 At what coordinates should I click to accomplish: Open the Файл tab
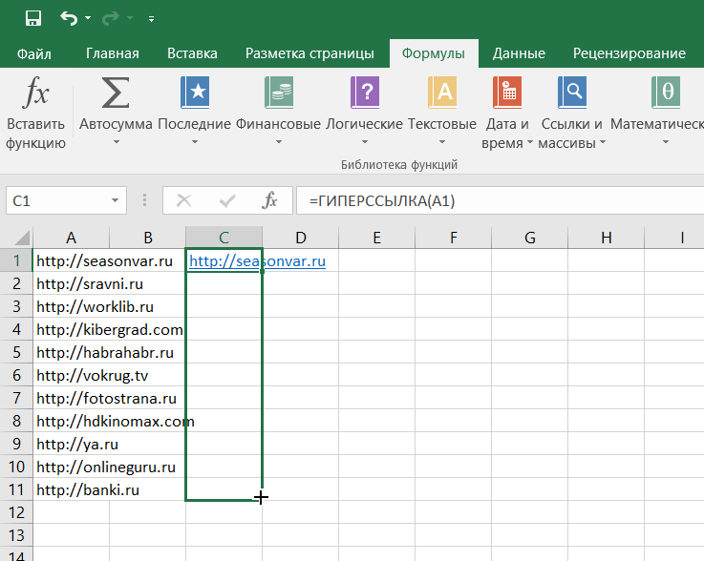click(34, 53)
